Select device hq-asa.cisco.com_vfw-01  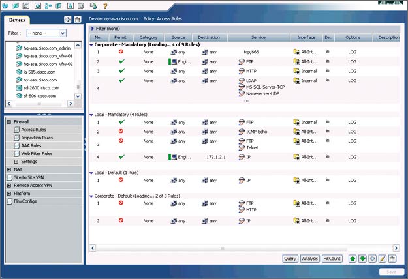(x=48, y=56)
